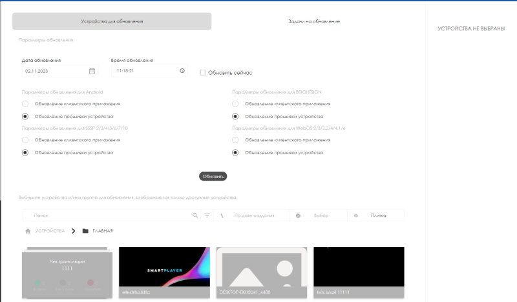Select WebOS client application update radio
517x302 pixels.
coord(236,139)
